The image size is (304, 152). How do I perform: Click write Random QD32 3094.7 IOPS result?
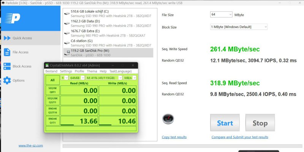[253, 60]
